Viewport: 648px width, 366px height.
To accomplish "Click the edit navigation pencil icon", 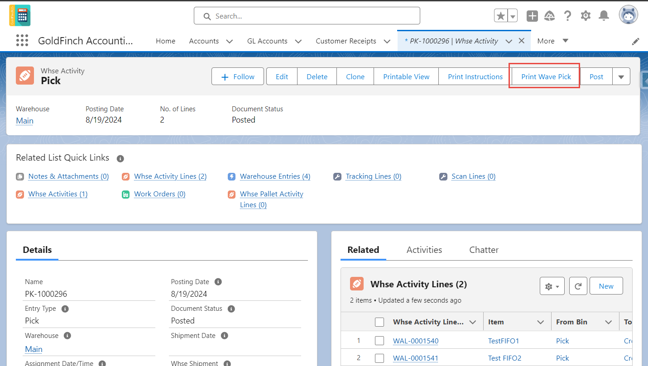I will (x=636, y=41).
